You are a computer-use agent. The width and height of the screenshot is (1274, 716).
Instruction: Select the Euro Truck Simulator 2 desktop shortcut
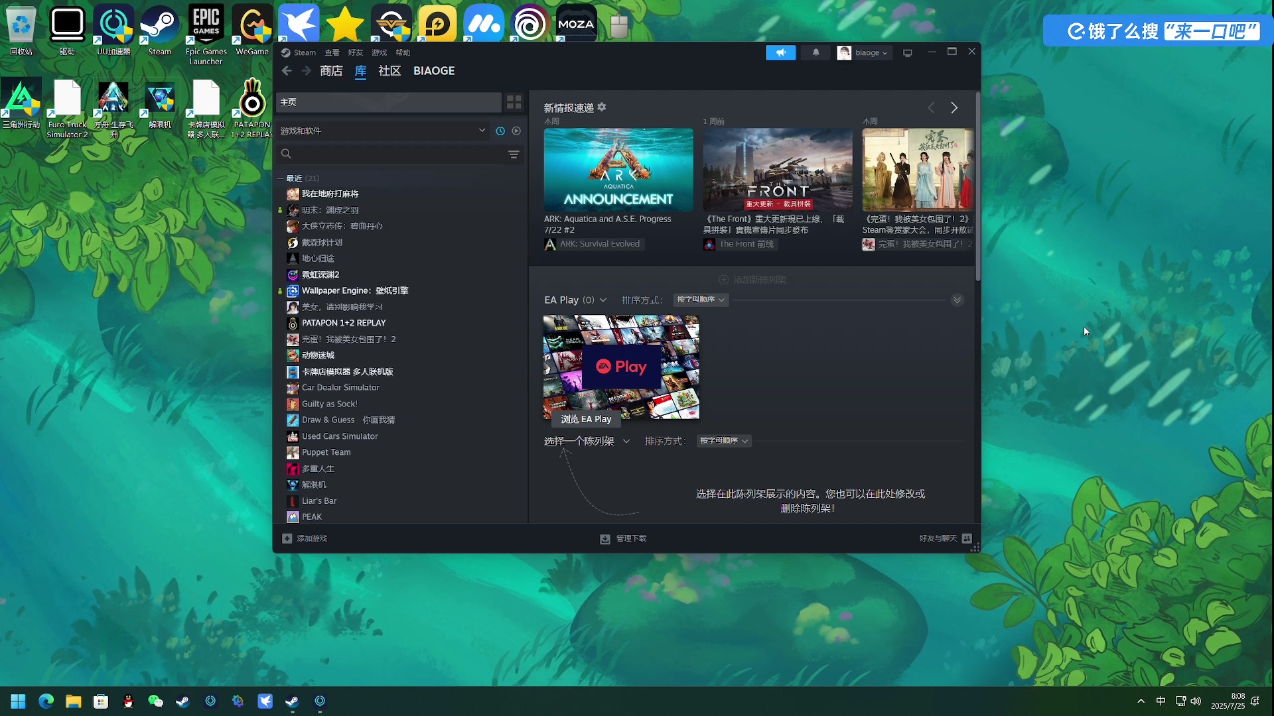point(67,108)
